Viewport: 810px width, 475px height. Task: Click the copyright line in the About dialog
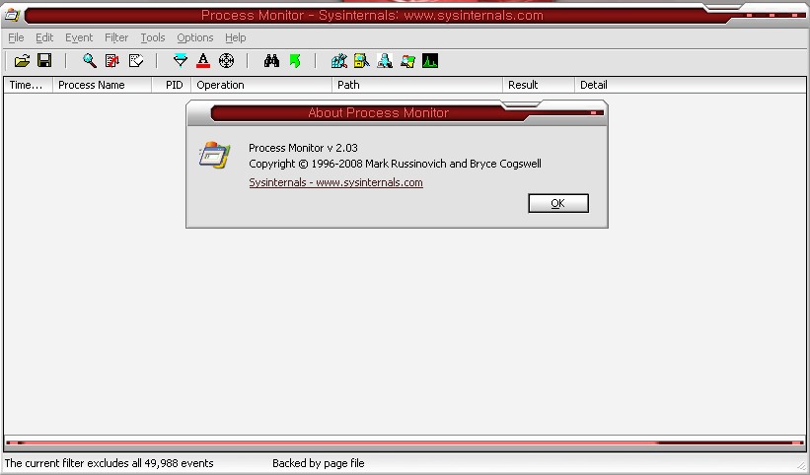[396, 164]
